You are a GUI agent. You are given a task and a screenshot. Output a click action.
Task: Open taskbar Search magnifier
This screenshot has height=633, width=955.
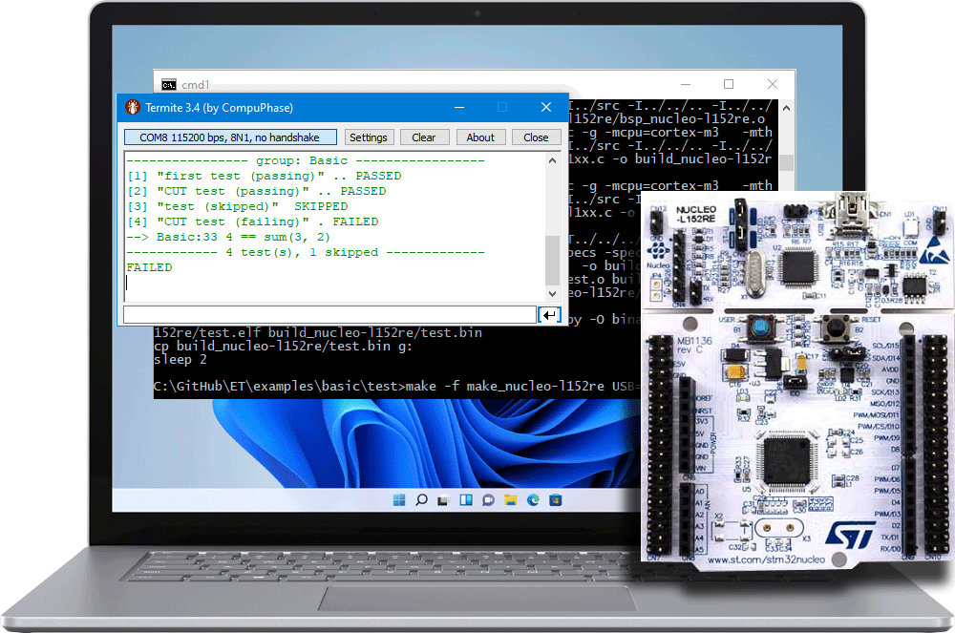pyautogui.click(x=420, y=499)
